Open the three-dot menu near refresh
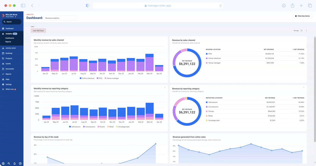The width and height of the screenshot is (316, 166). coord(306,31)
